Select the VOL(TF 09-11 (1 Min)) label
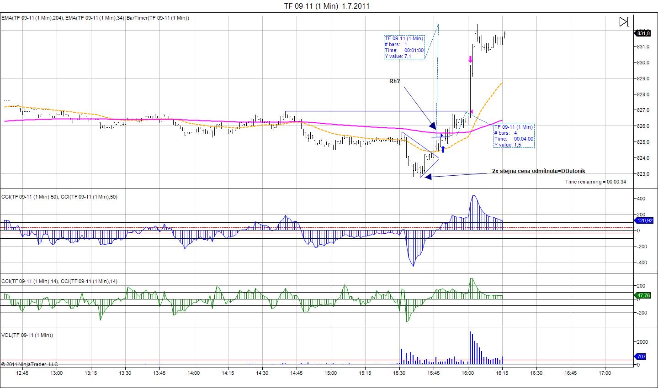This screenshot has height=388, width=658. pos(27,335)
